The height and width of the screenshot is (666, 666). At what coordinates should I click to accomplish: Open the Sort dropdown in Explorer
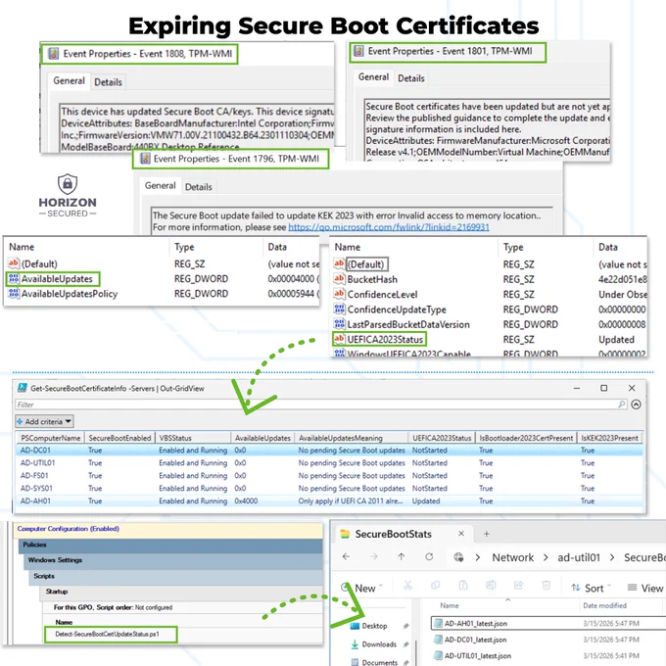tap(591, 588)
